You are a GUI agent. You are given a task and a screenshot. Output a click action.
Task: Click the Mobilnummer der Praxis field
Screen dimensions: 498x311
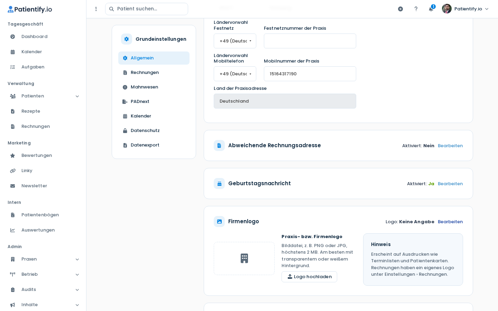click(310, 74)
